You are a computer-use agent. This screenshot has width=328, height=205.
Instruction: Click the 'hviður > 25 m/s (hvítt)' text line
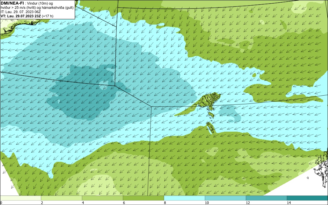click(37, 8)
